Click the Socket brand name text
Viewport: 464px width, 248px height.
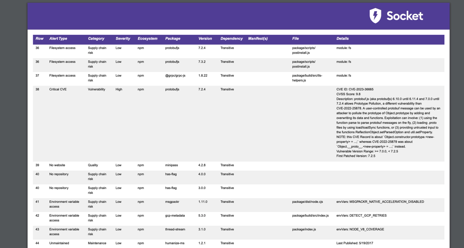[x=405, y=16]
